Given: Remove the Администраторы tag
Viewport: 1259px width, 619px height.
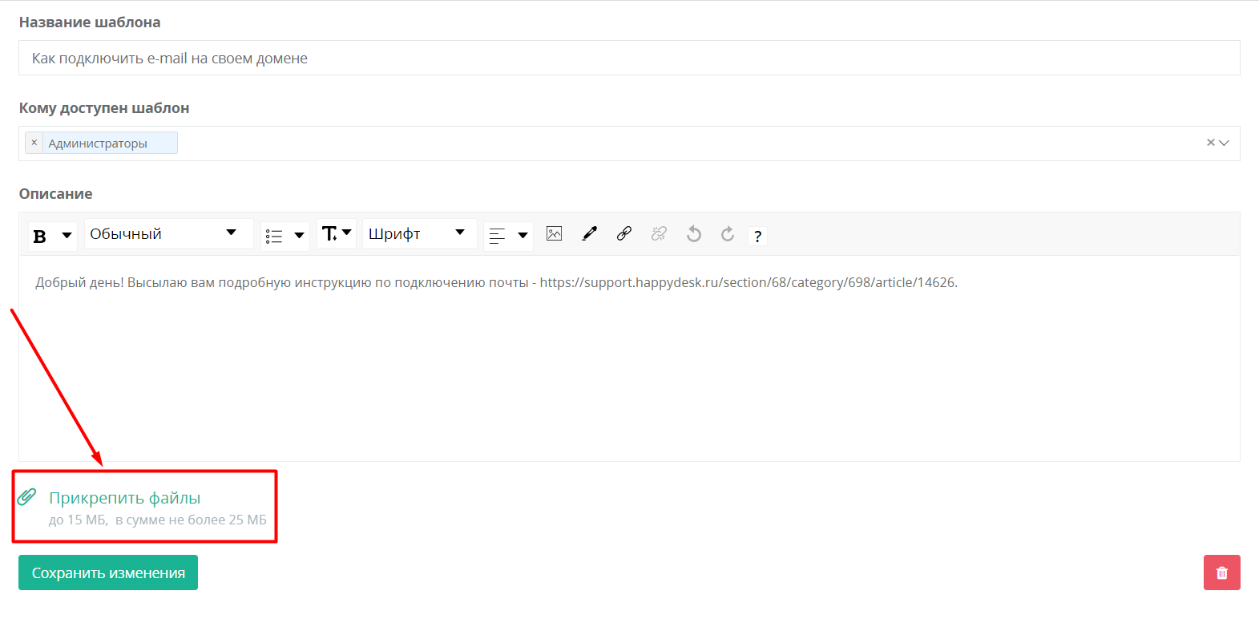Looking at the screenshot, I should tap(34, 143).
